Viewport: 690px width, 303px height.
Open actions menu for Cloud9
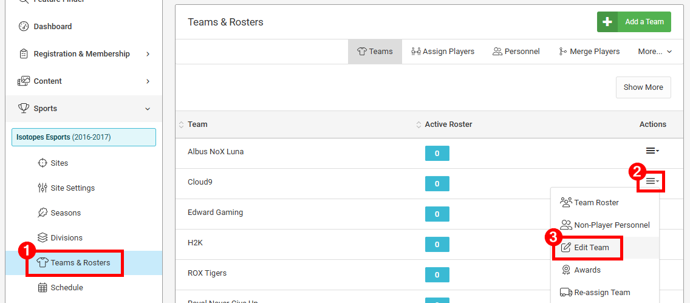(x=652, y=181)
